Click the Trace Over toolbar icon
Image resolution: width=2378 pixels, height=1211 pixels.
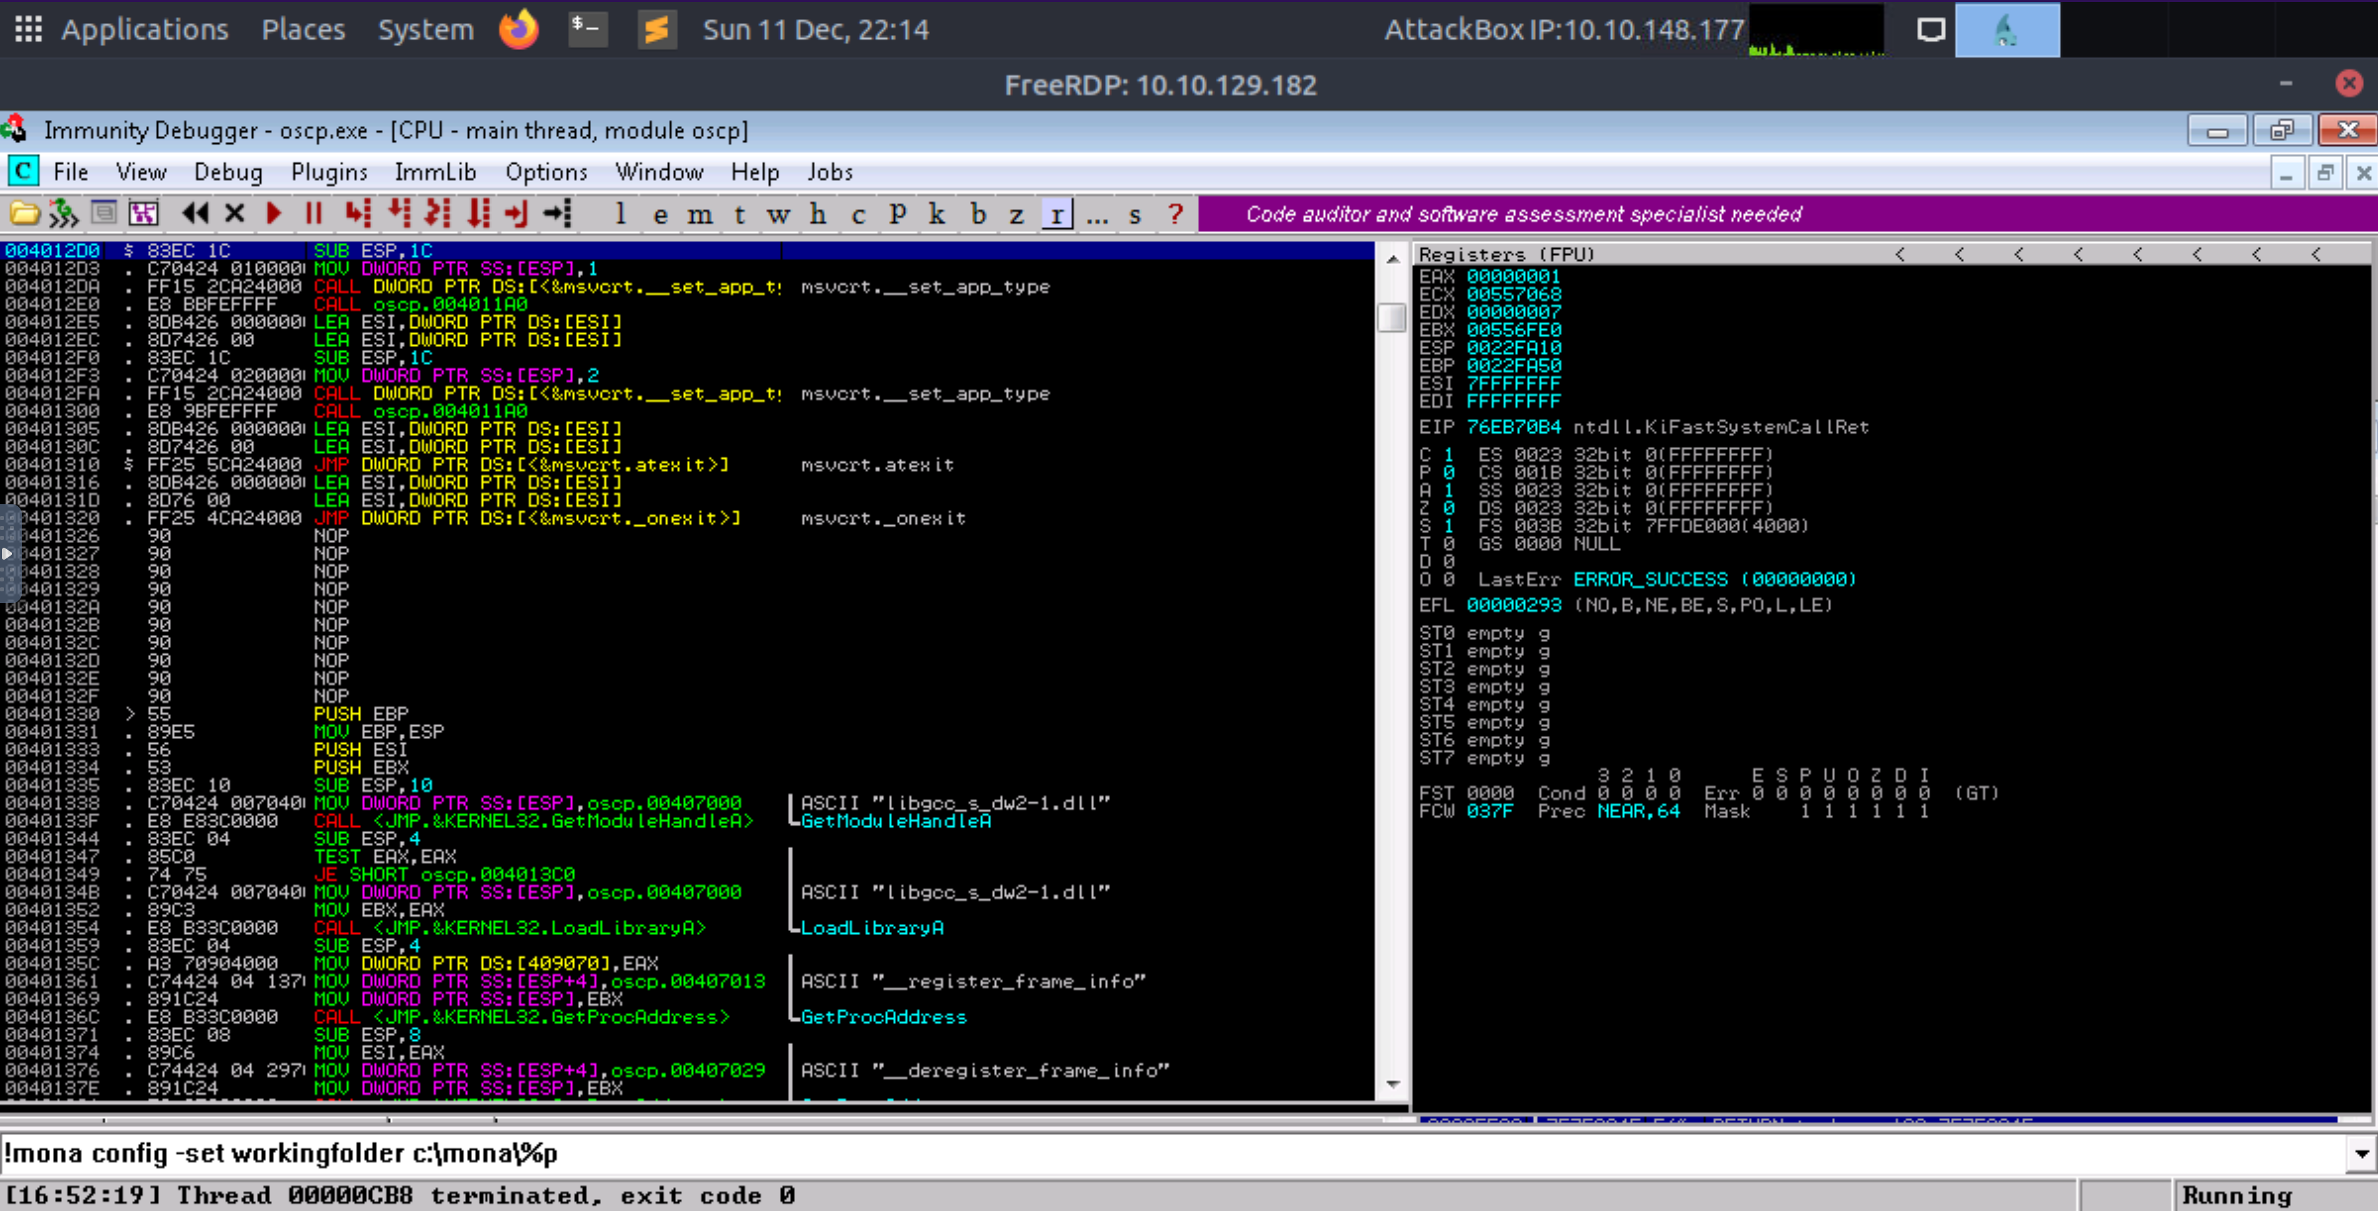click(x=477, y=214)
